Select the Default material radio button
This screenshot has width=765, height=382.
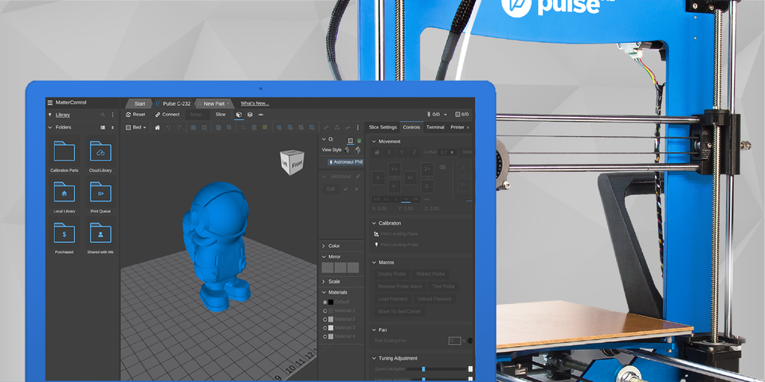[325, 302]
